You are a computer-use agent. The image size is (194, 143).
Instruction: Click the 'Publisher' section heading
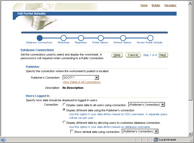[33, 67]
